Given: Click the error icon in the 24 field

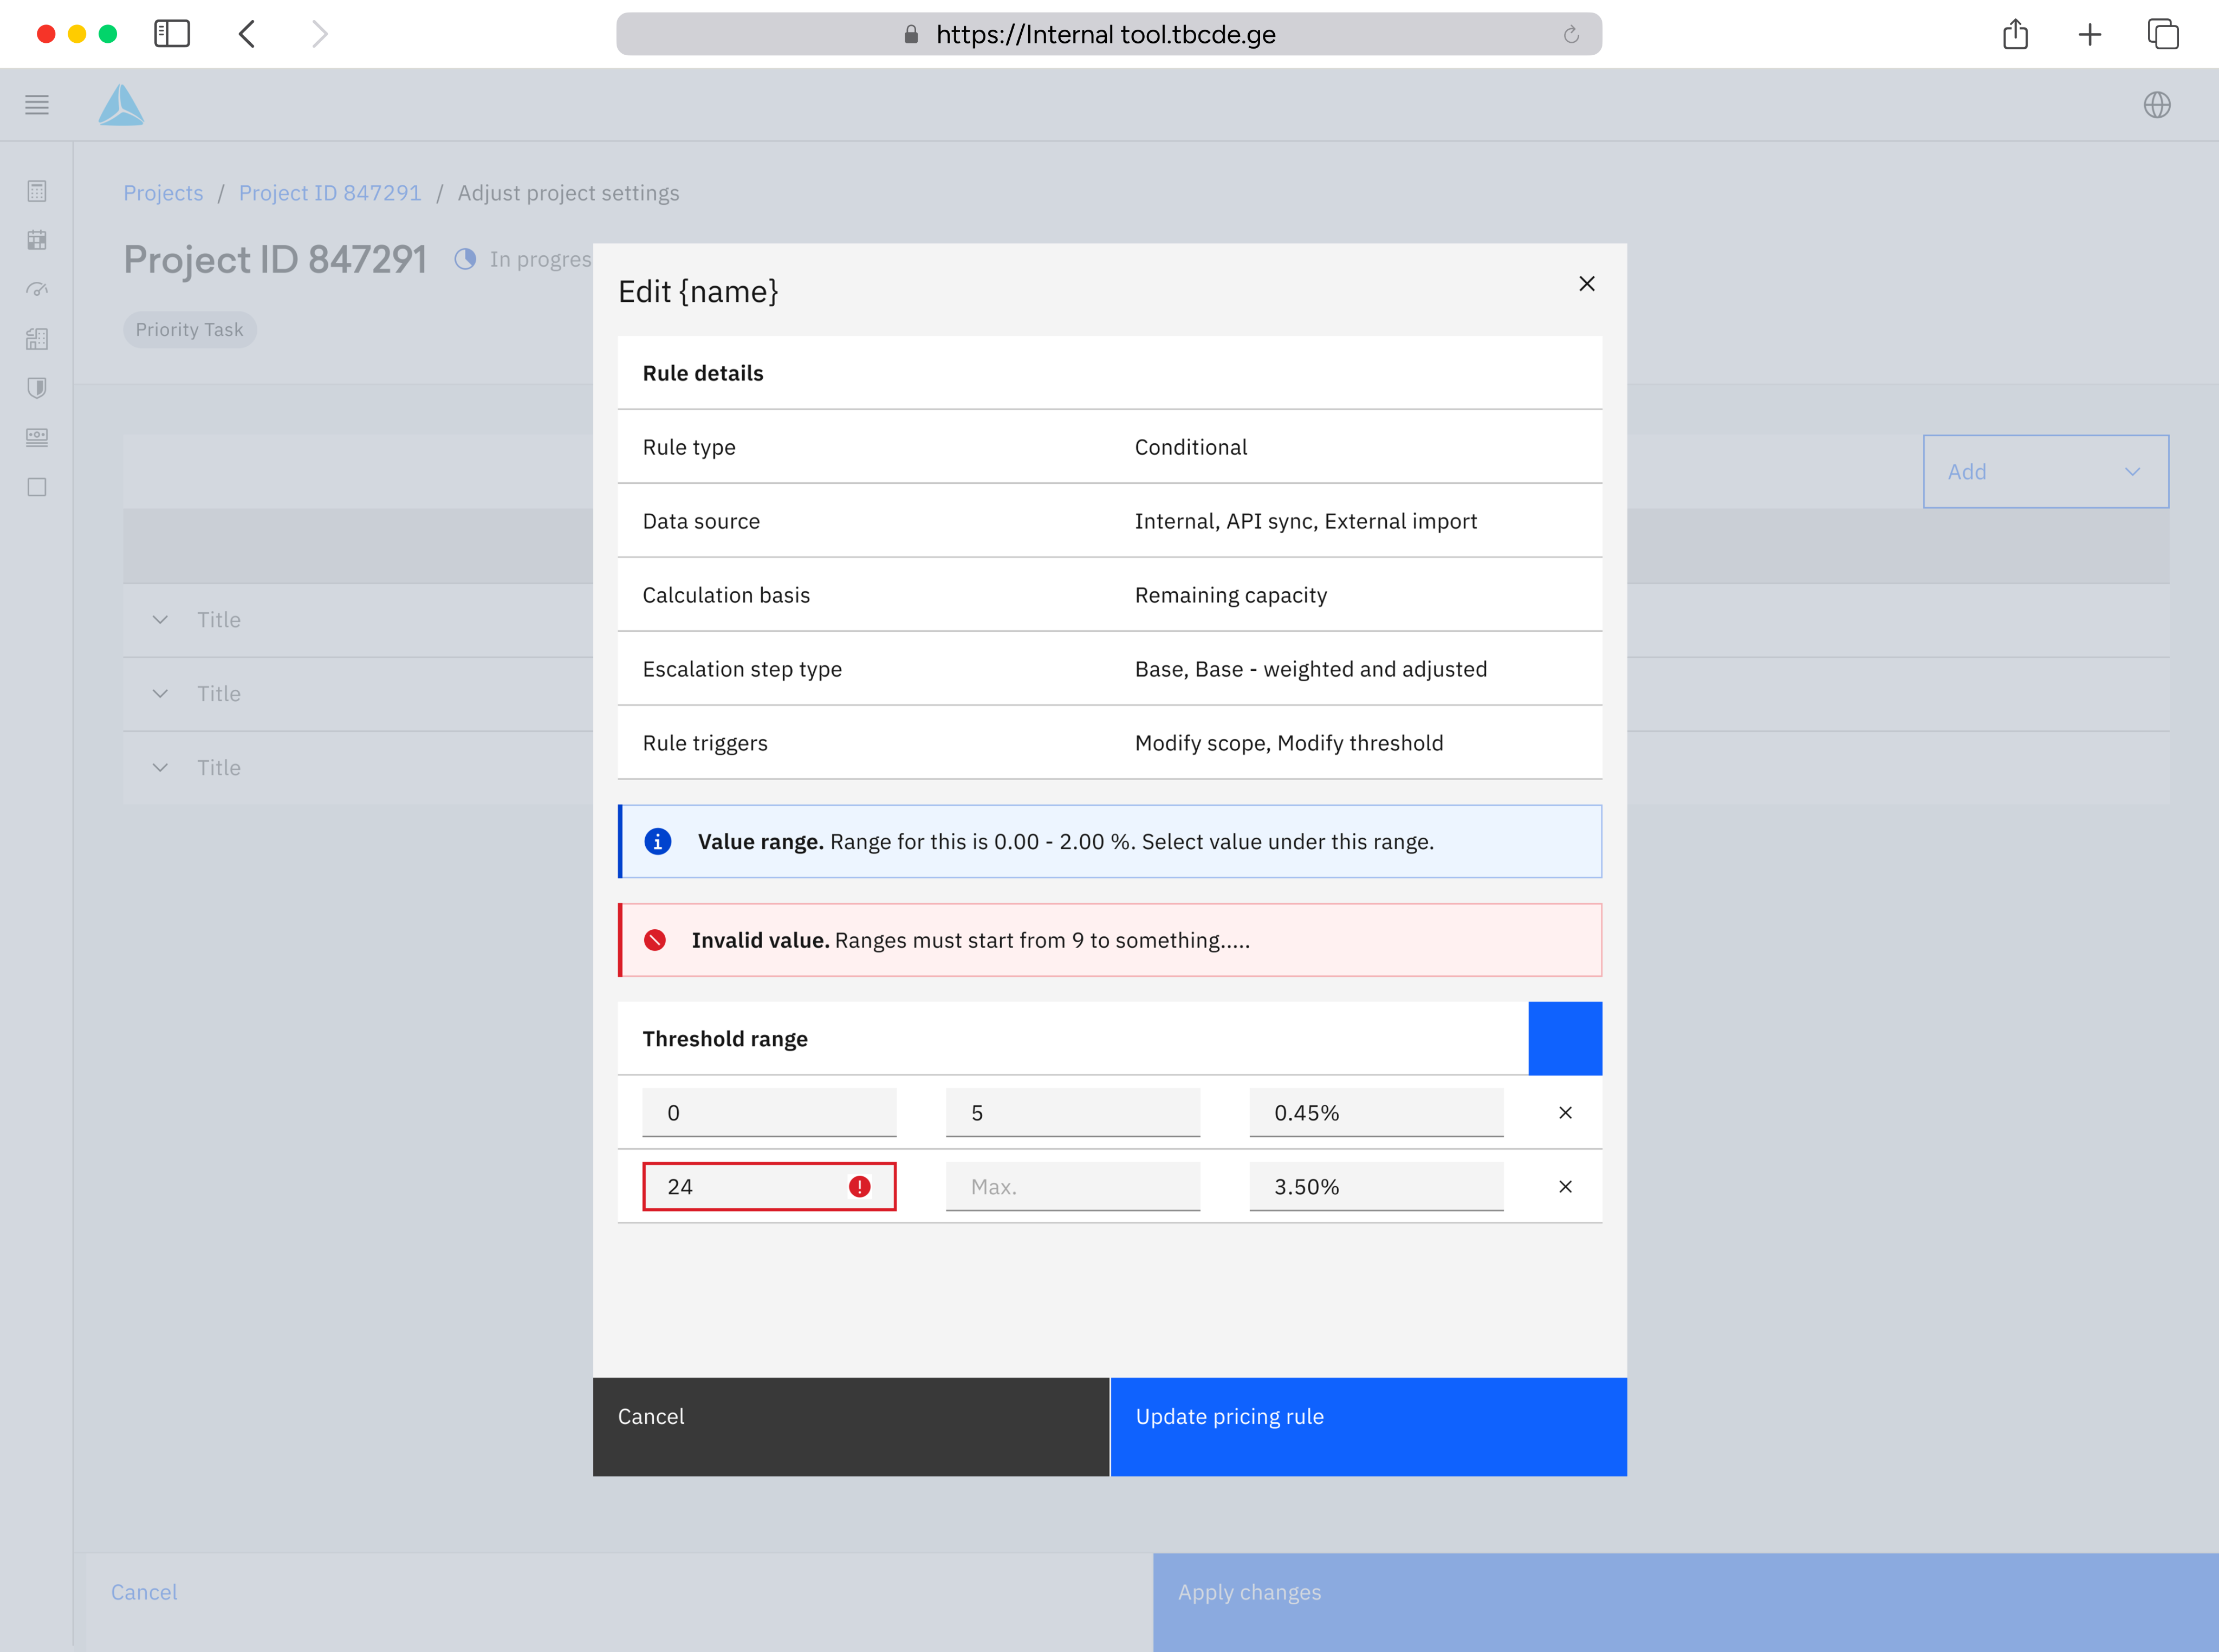Looking at the screenshot, I should tap(860, 1187).
